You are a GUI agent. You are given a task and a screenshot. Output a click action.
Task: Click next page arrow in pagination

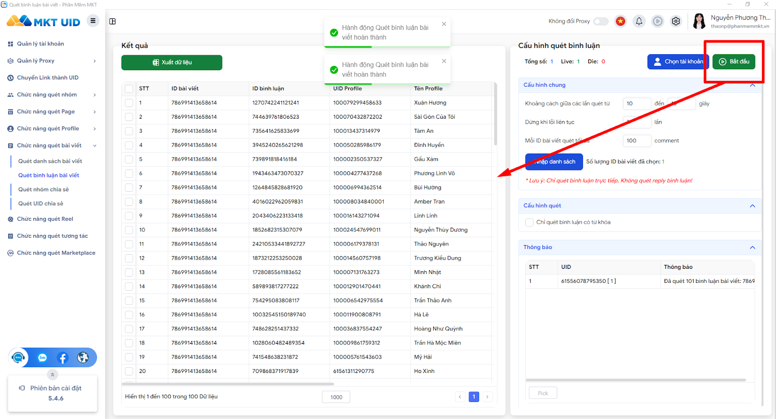coord(487,397)
